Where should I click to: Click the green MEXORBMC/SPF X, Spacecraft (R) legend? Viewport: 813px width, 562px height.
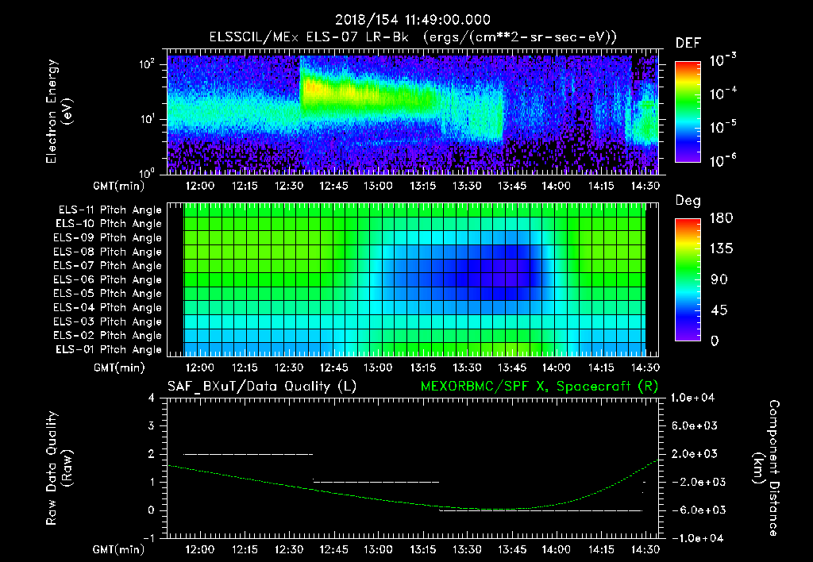pos(539,387)
